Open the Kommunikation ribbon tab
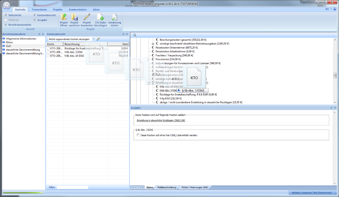Image resolution: width=339 pixels, height=197 pixels. click(x=78, y=10)
